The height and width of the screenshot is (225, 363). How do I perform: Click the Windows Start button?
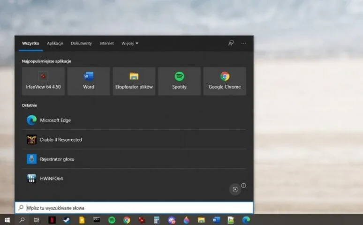point(7,220)
